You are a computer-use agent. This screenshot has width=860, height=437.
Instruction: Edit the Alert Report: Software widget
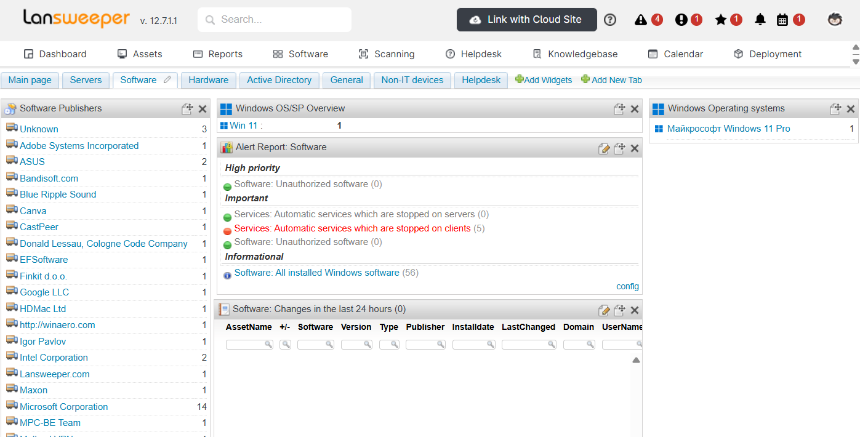605,148
